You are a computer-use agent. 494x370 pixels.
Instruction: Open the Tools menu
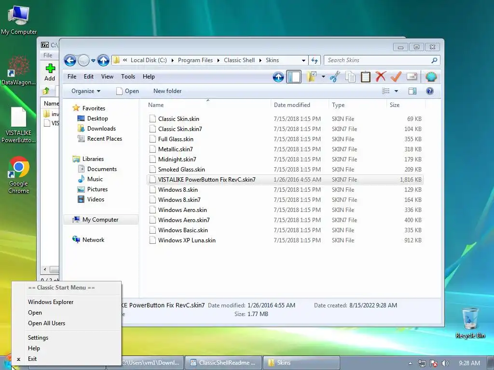pos(128,77)
